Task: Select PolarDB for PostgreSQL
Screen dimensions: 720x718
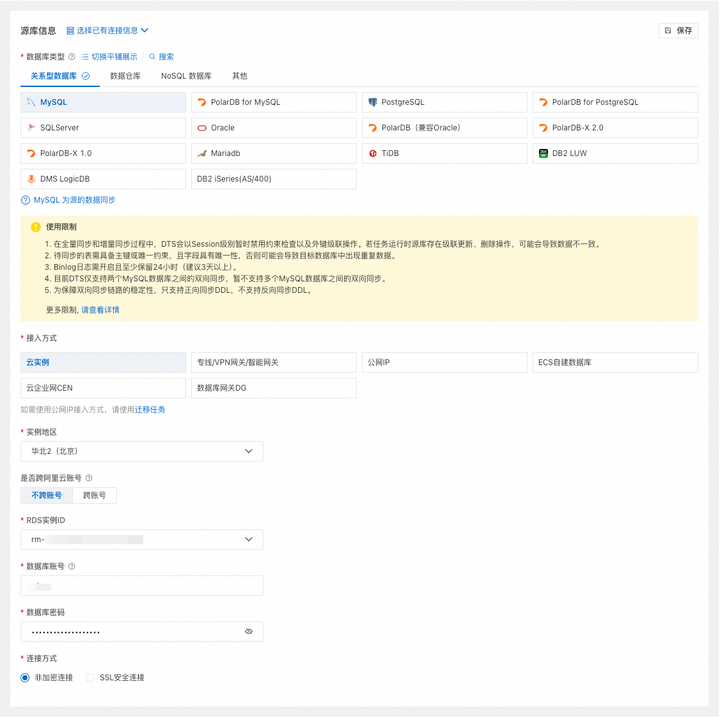Action: click(x=615, y=102)
